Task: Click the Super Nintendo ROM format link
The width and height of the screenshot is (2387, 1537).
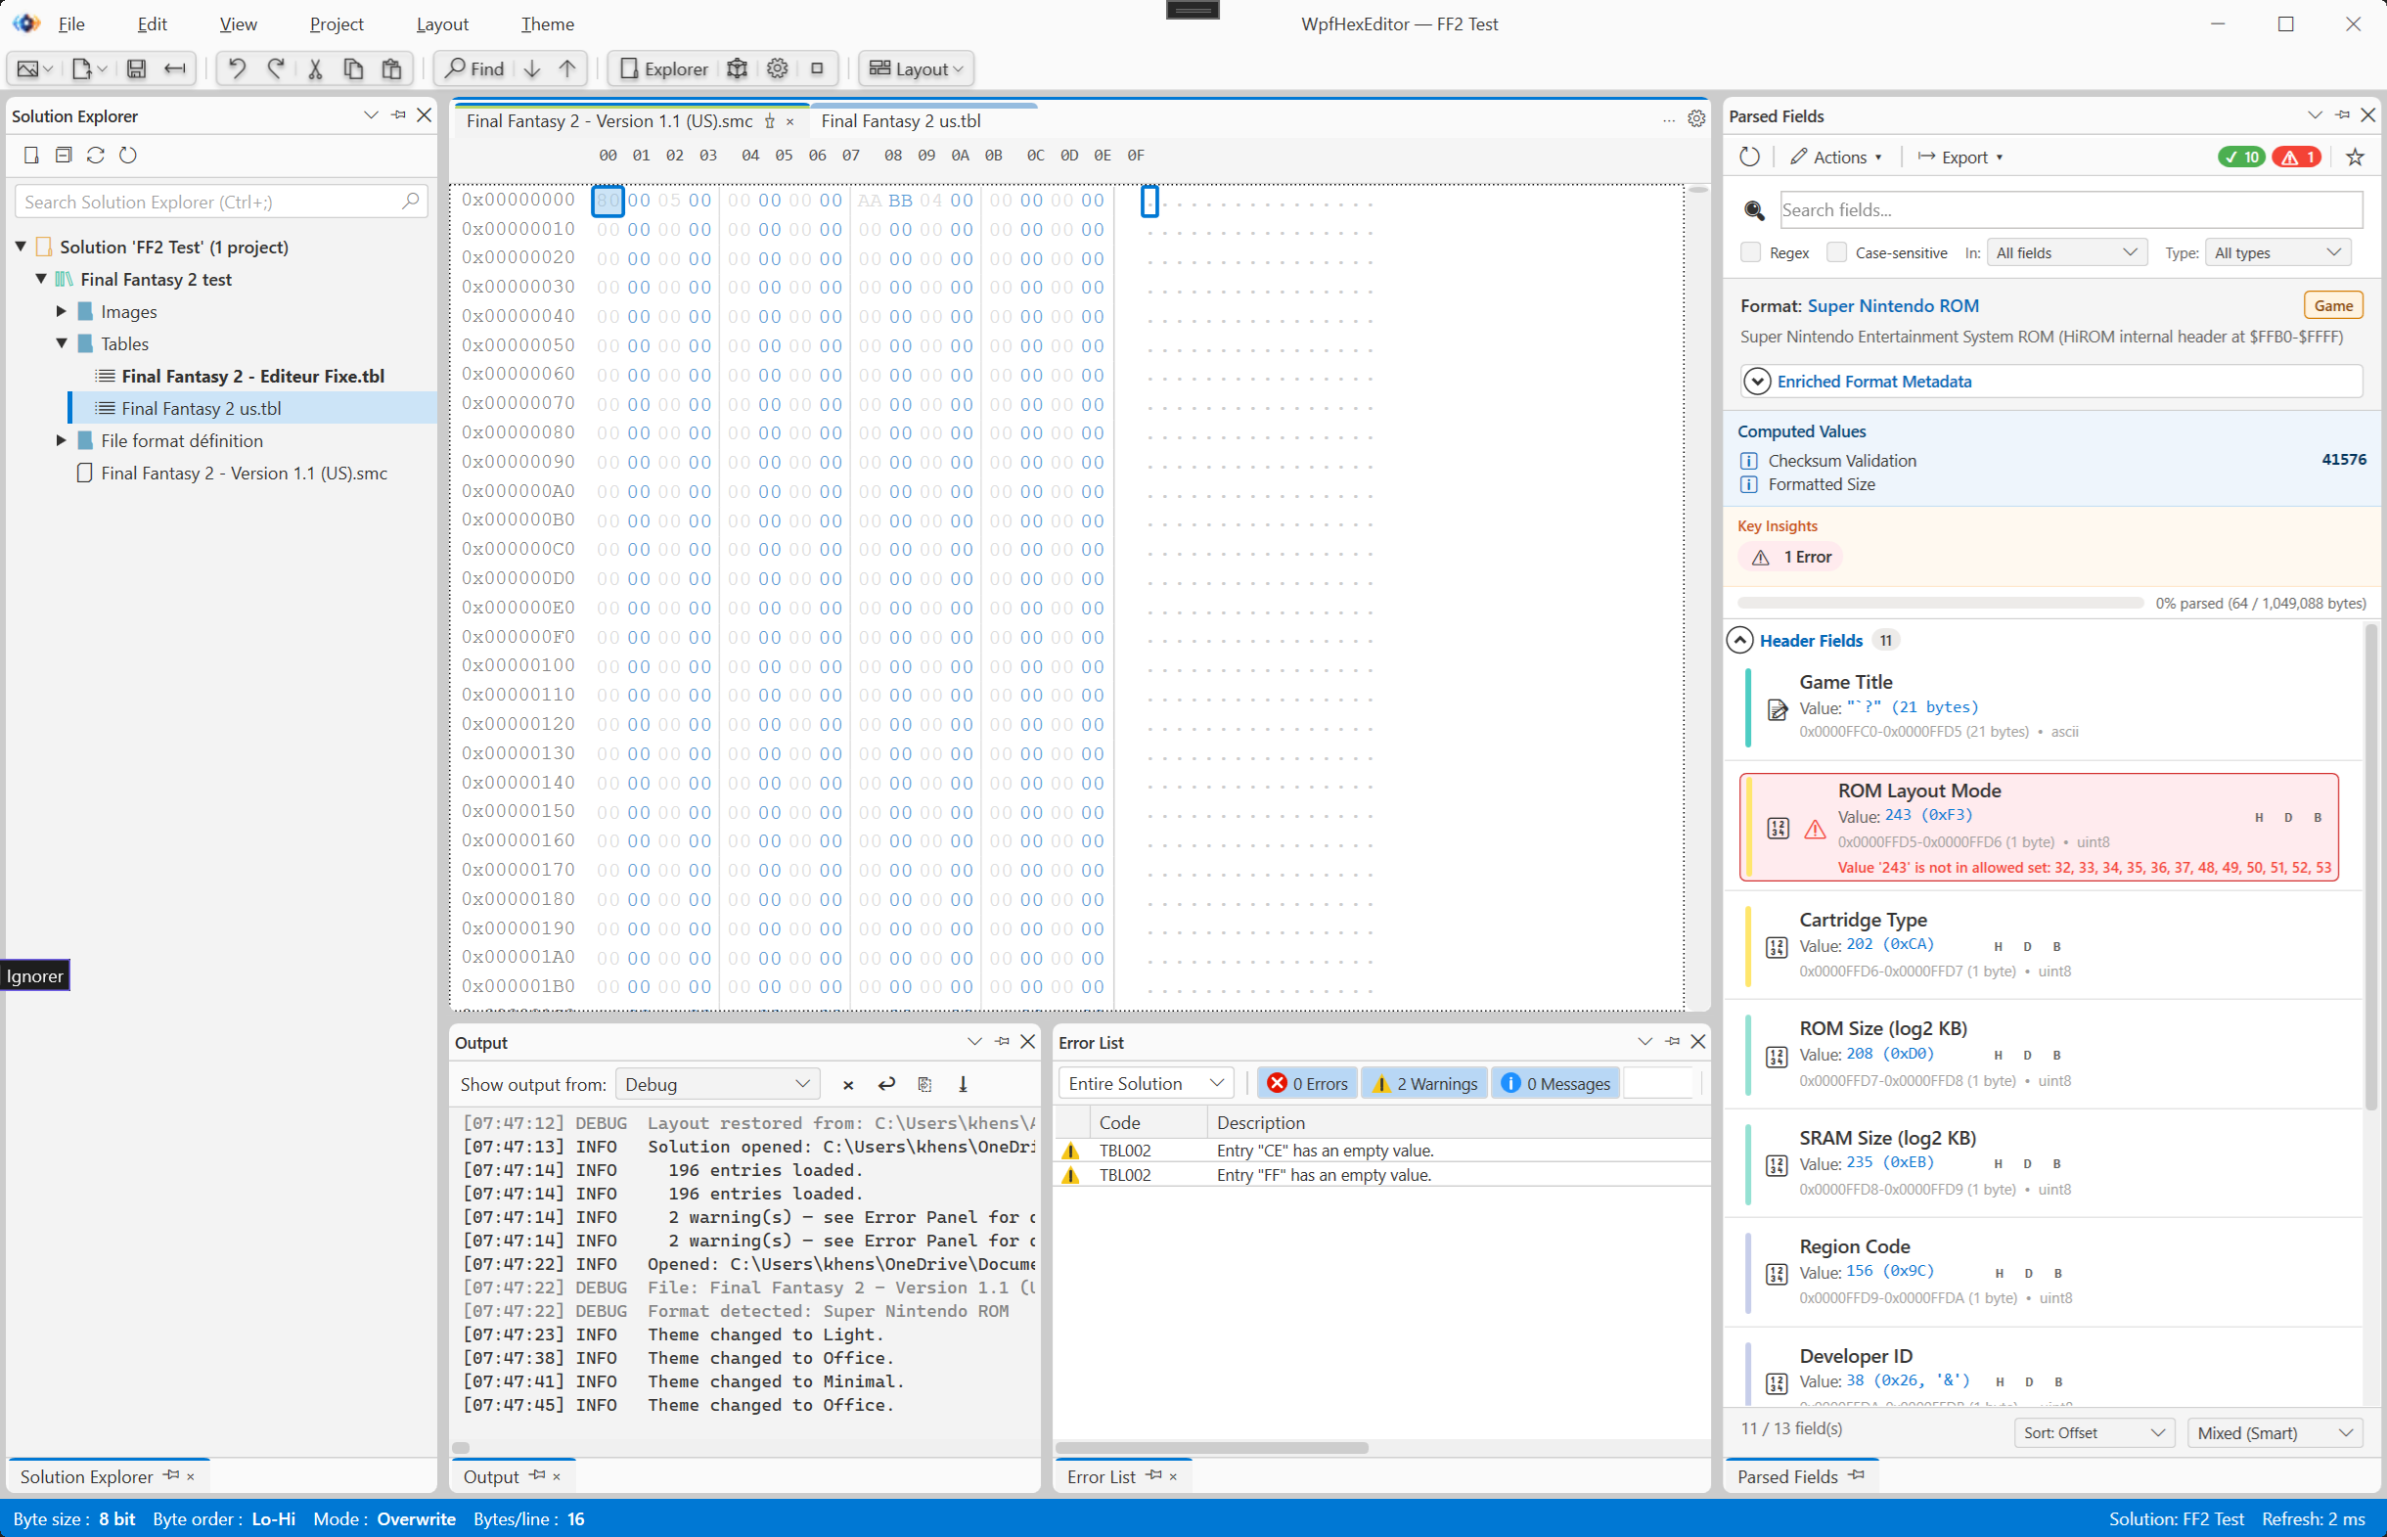Action: pos(1893,306)
